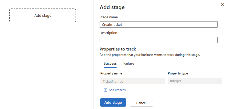This screenshot has height=109, width=227.
Task: Close the Add stage panel
Action: click(222, 5)
